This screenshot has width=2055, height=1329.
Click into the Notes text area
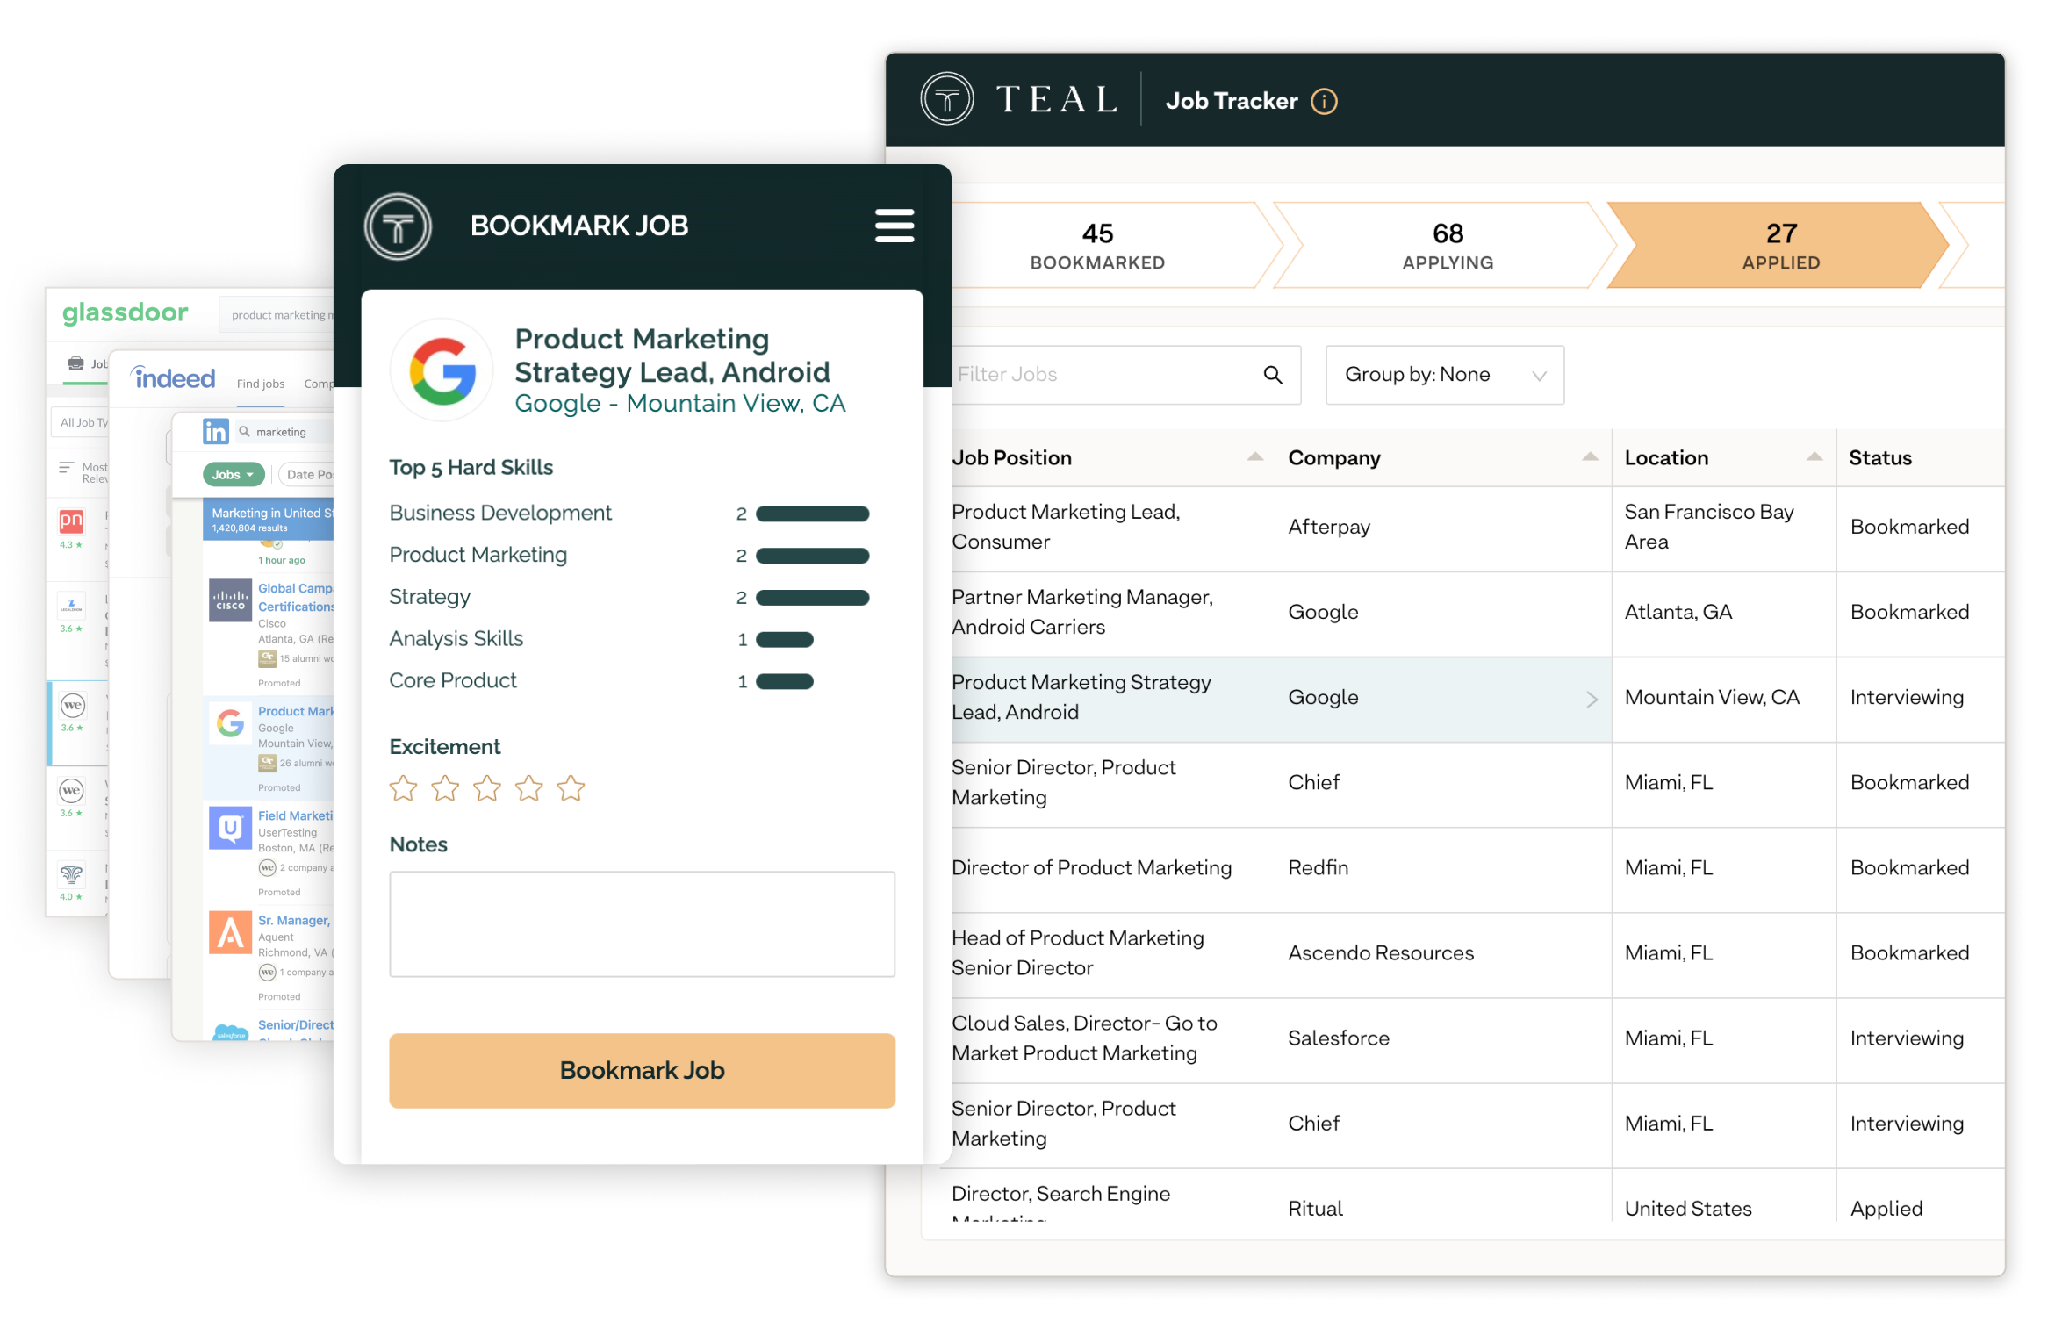point(642,923)
